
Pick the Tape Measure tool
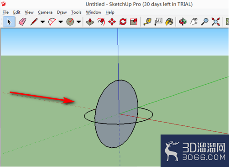(147, 22)
